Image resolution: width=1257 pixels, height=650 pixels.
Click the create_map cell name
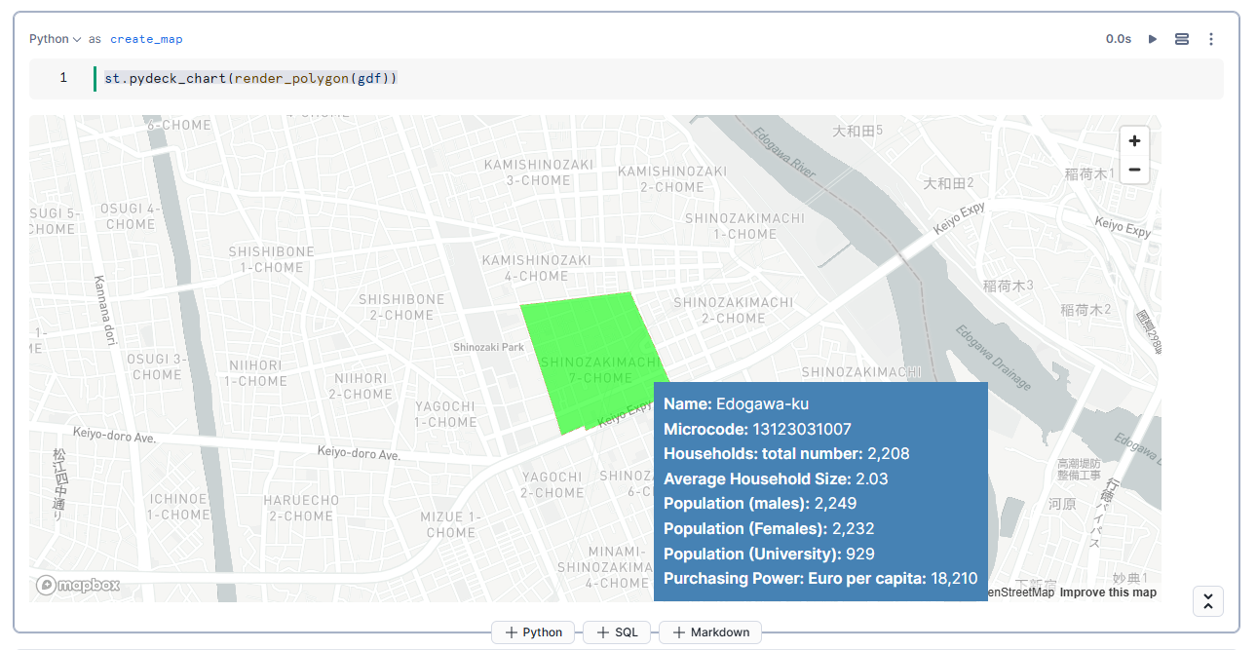click(x=146, y=39)
